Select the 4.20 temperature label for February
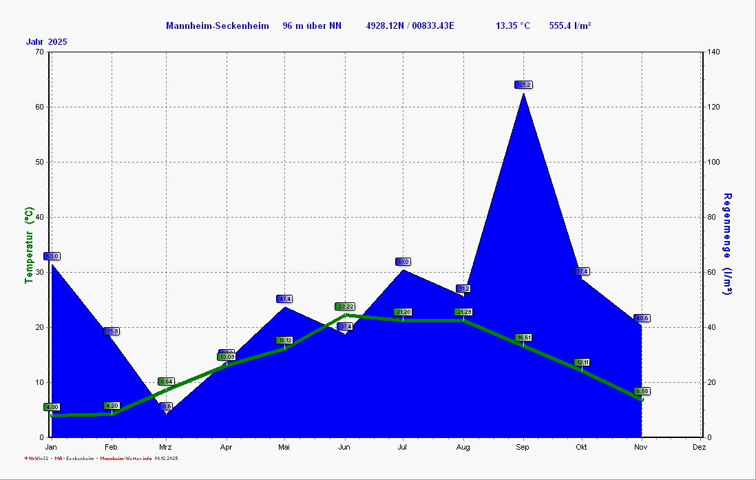This screenshot has width=756, height=480. [112, 406]
